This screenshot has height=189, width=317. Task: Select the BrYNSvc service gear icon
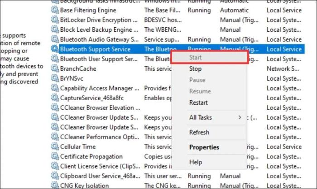point(55,78)
